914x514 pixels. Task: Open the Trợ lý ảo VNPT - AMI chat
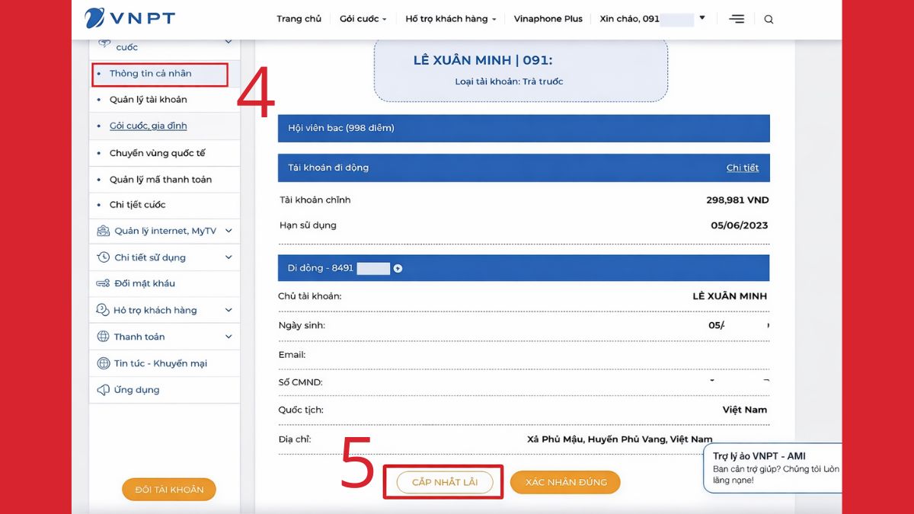pyautogui.click(x=774, y=468)
